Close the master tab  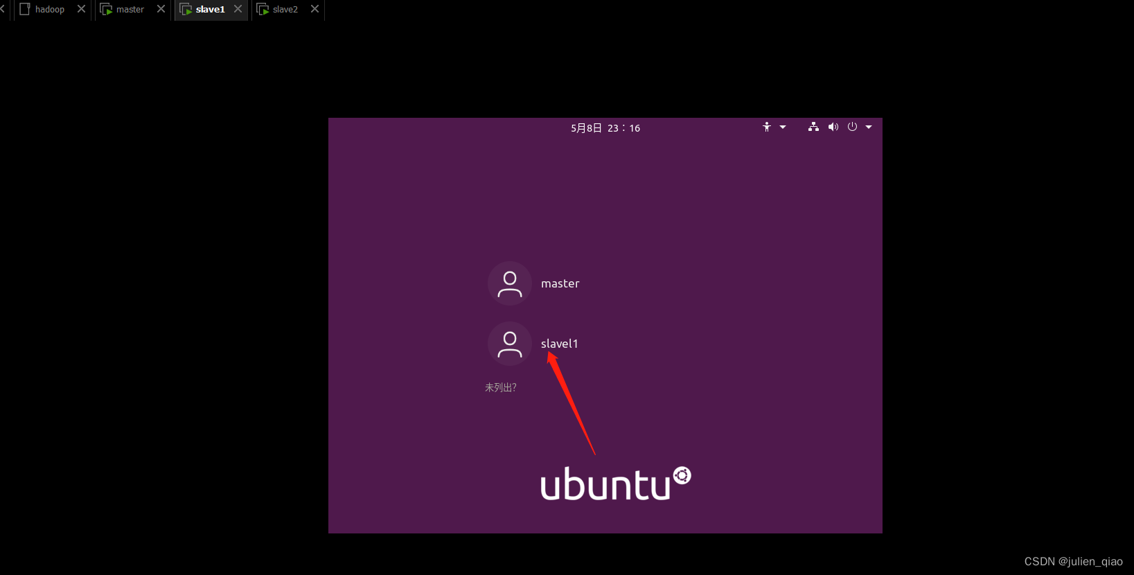pyautogui.click(x=161, y=9)
